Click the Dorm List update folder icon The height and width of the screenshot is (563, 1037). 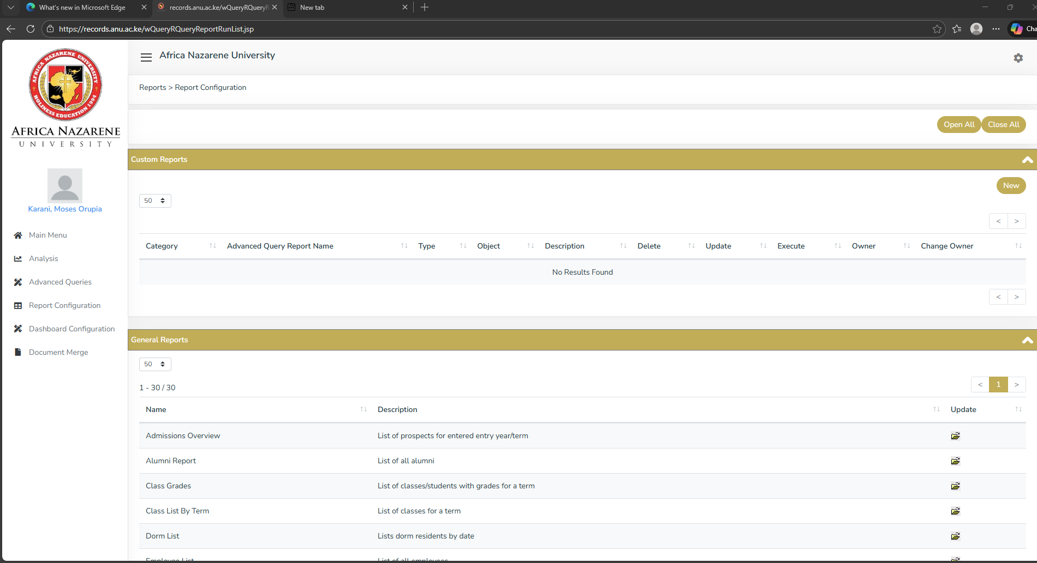coord(955,536)
